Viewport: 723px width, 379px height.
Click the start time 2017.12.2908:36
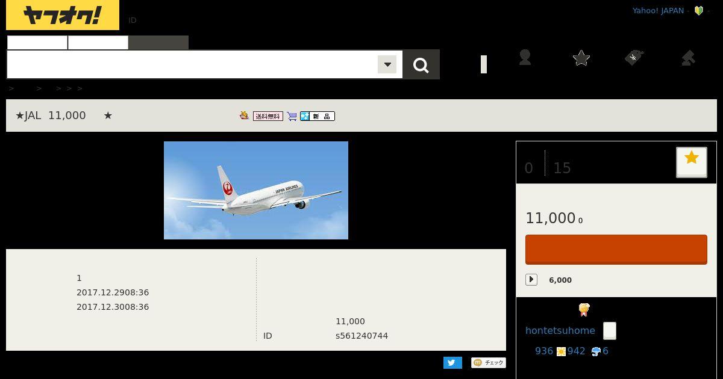tap(113, 292)
